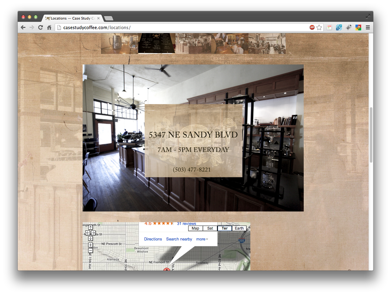391x295 pixels.
Task: Reload the page
Action: (40, 28)
